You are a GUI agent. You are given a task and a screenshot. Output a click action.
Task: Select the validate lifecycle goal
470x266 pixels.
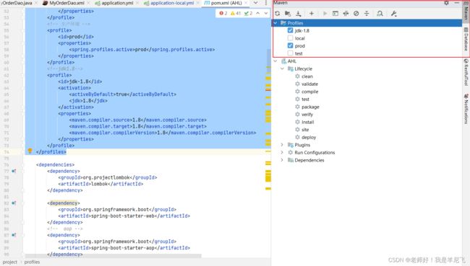point(309,84)
